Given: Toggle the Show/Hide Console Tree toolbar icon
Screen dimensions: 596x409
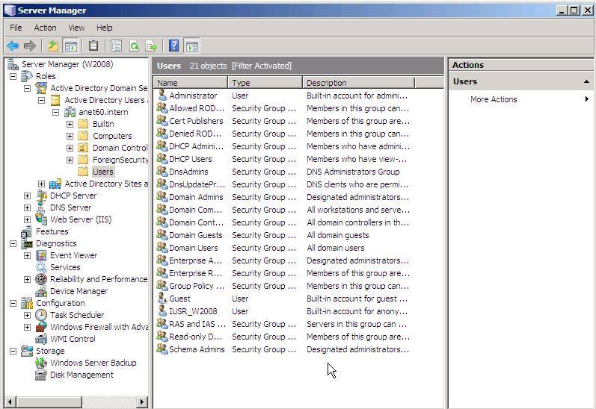Looking at the screenshot, I should [71, 46].
